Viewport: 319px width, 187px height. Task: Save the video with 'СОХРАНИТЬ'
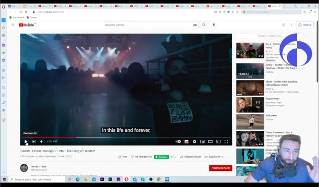(214, 157)
